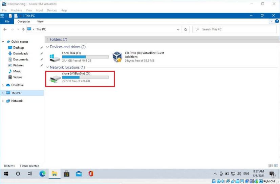Open VirtualBox Help menu
280x184 pixels.
[x=64, y=10]
